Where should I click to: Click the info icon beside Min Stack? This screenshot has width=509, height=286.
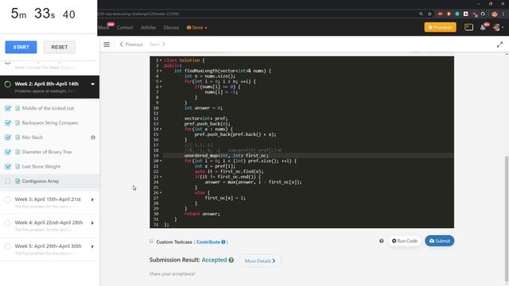(93, 137)
